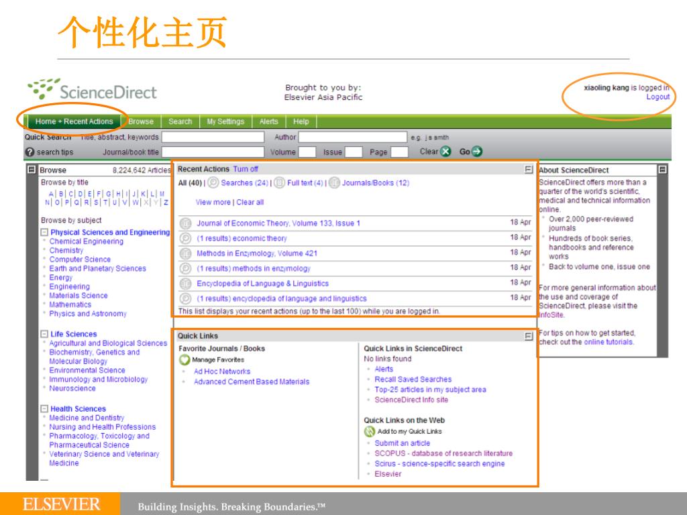687x515 pixels.
Task: Browse the Neuroscience subject
Action: (x=72, y=388)
